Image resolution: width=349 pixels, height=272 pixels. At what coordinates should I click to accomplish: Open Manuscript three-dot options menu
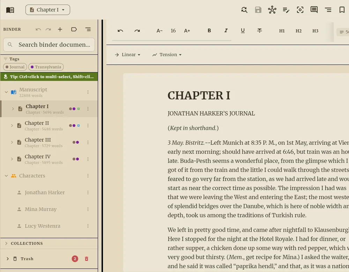[88, 92]
